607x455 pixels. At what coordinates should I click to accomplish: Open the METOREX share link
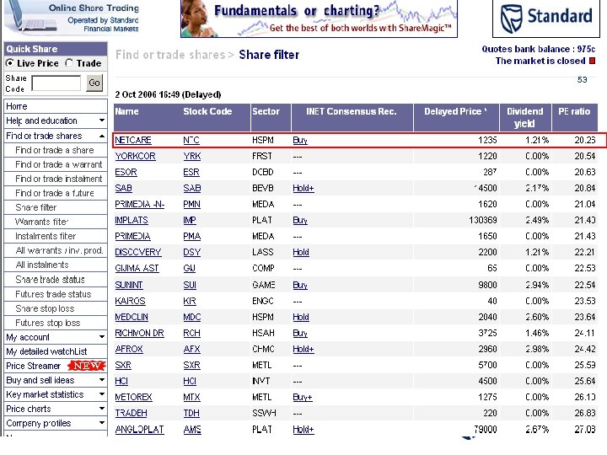[133, 398]
